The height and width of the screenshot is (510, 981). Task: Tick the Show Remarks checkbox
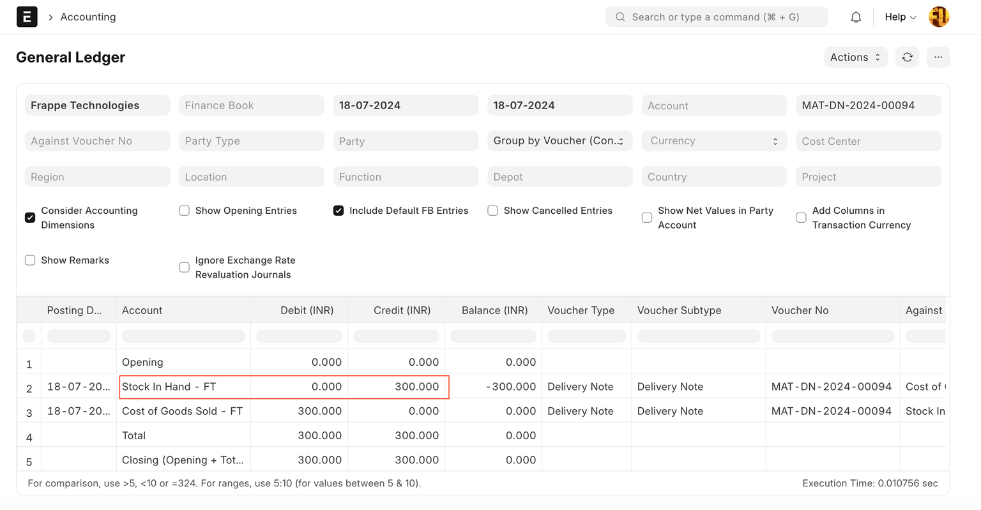(30, 260)
